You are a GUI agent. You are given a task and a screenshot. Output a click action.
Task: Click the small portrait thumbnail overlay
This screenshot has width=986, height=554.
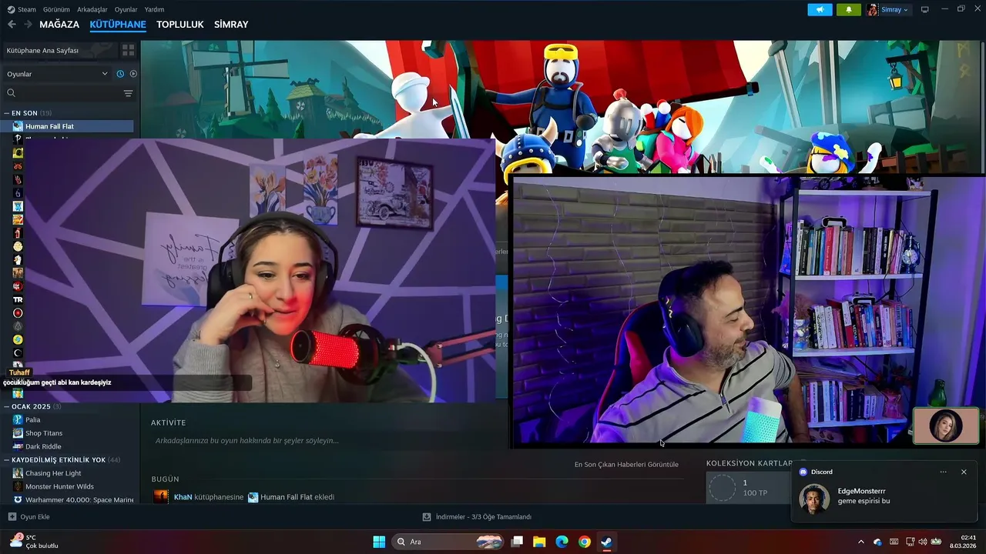point(946,426)
